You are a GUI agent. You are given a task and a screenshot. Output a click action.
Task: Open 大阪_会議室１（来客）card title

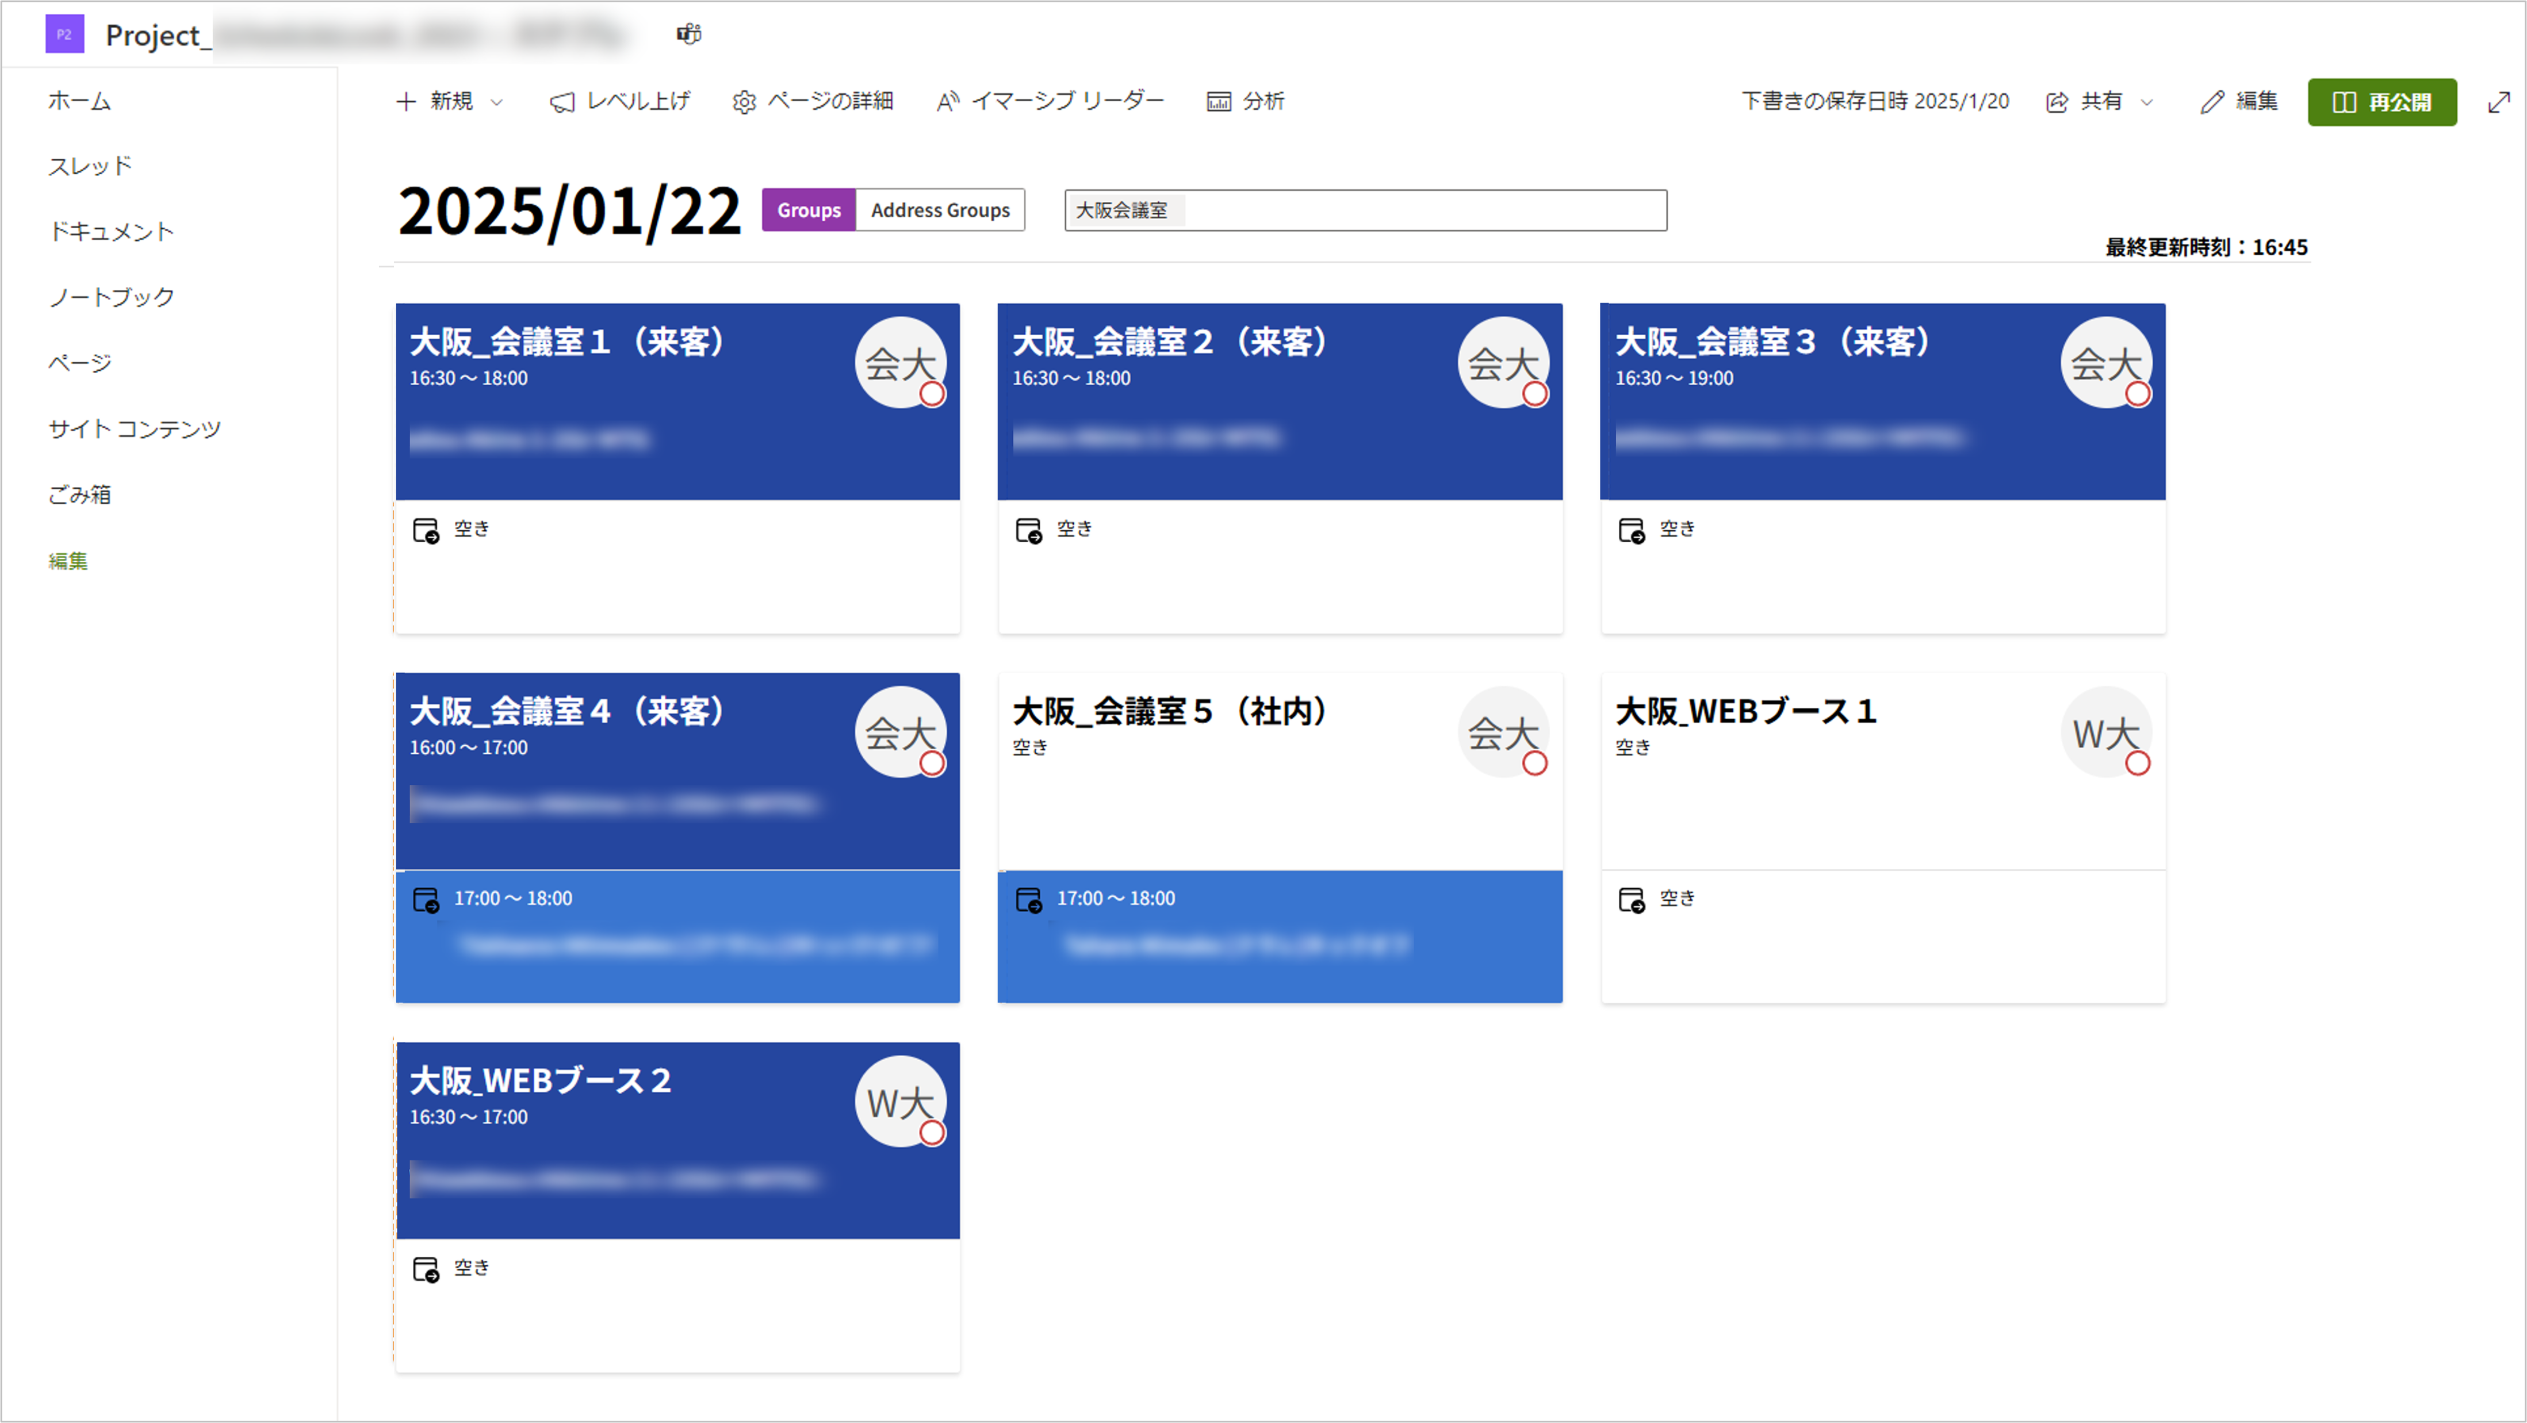[x=567, y=342]
